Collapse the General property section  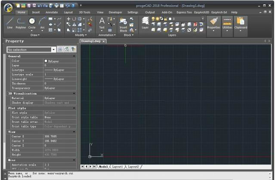[74, 56]
